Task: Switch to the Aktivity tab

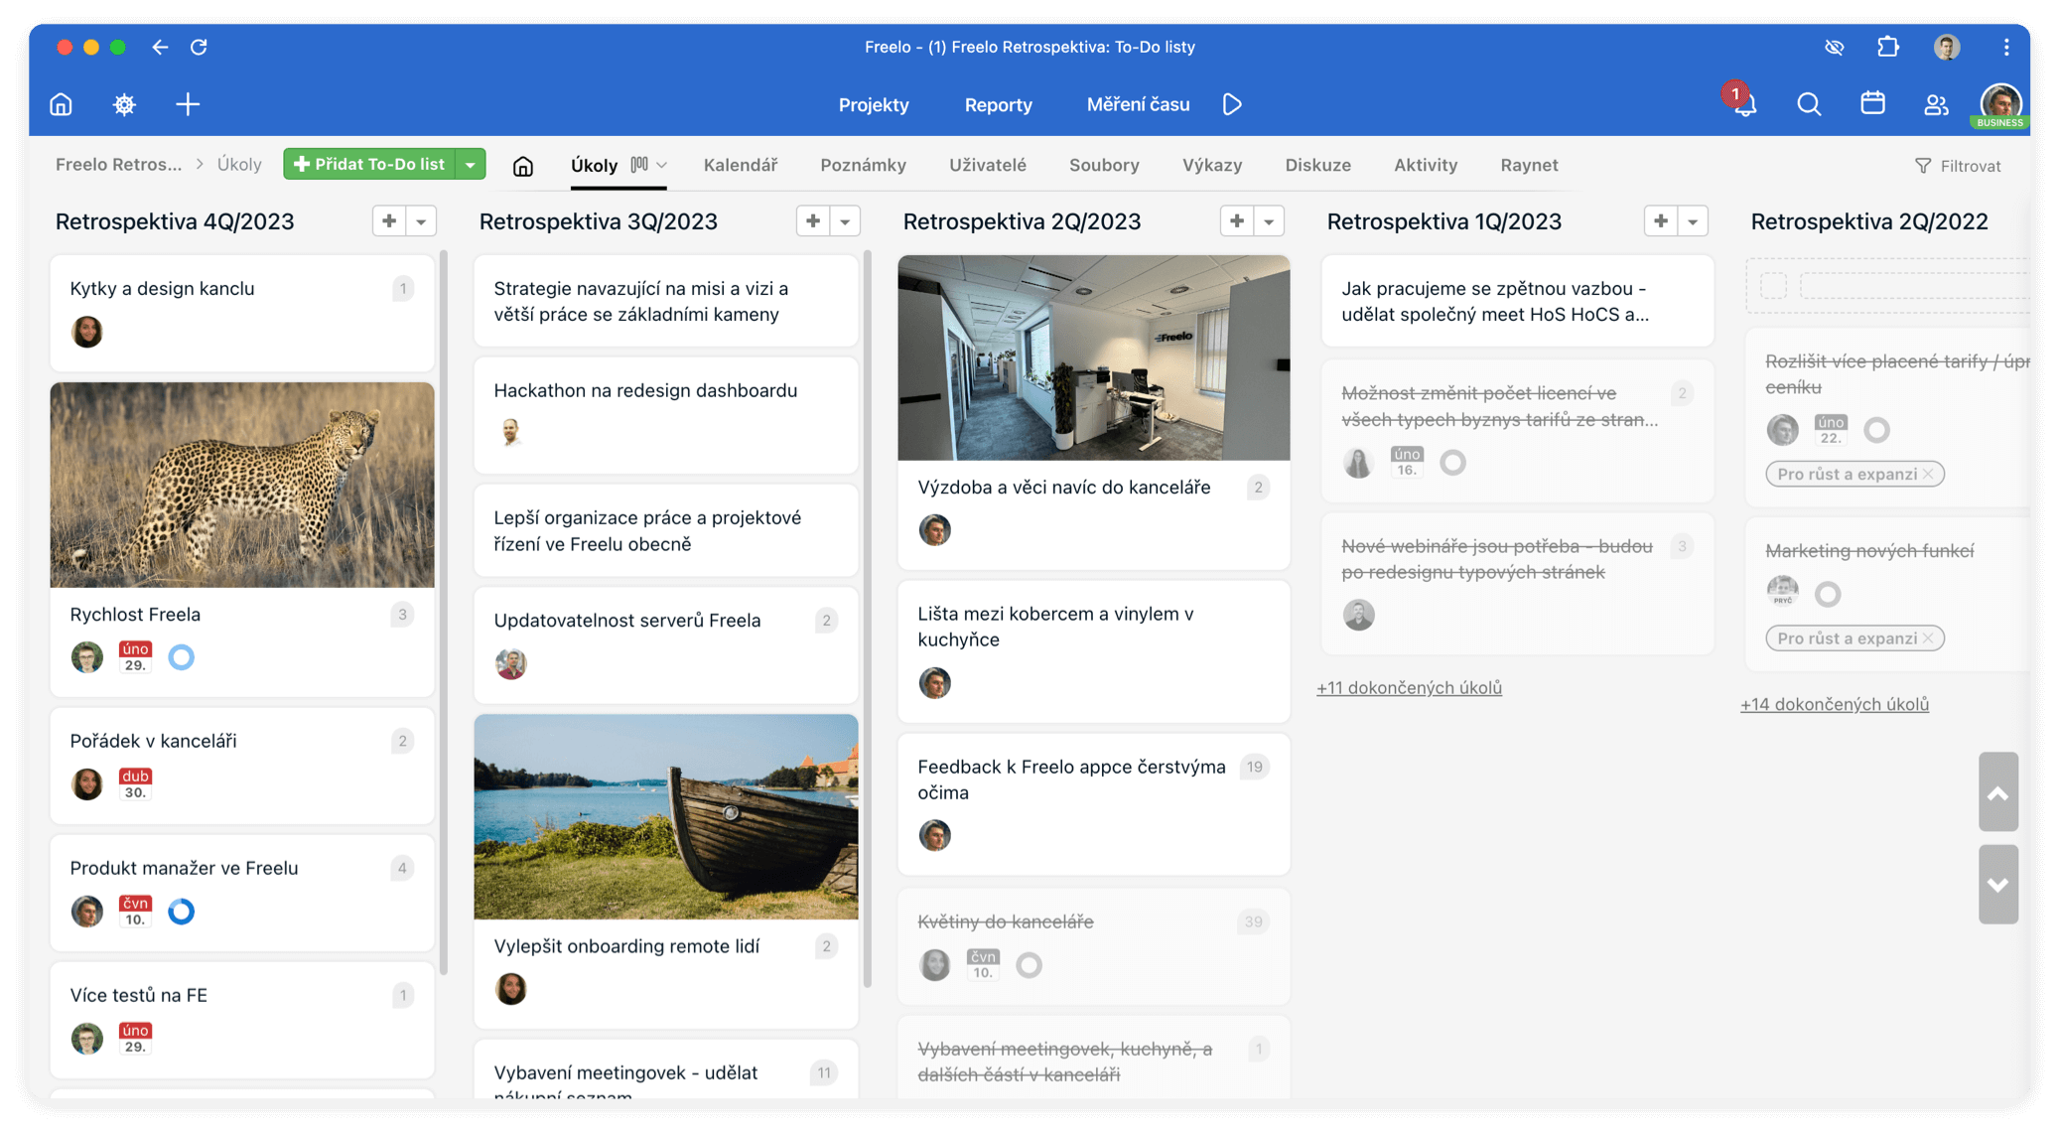Action: (x=1426, y=165)
